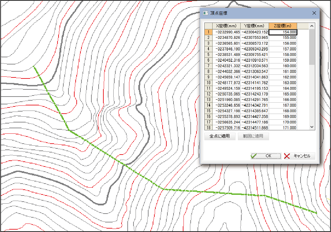Click X value -3236565.601
331x232 pixels.
click(x=226, y=43)
